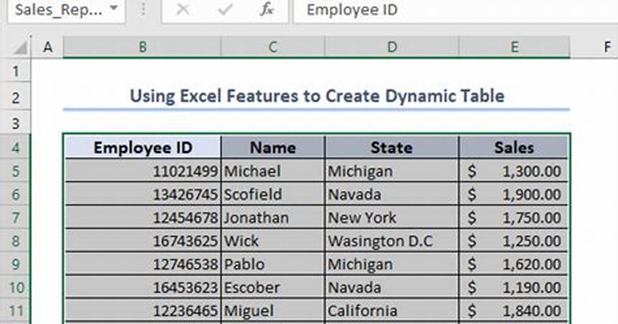Image resolution: width=618 pixels, height=324 pixels.
Task: Select row 1 header
Action: point(16,71)
